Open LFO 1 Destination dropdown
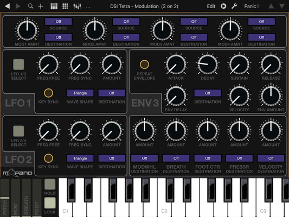This screenshot has width=289, height=217. tap(112, 93)
